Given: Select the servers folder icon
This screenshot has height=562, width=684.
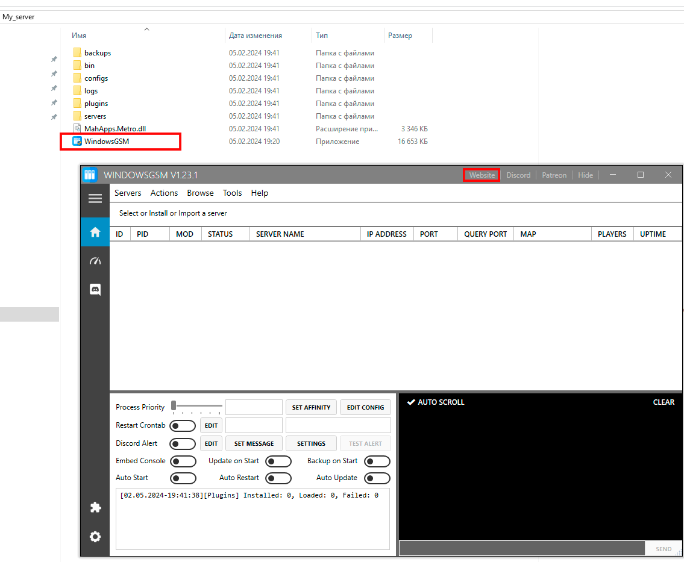Looking at the screenshot, I should (77, 116).
